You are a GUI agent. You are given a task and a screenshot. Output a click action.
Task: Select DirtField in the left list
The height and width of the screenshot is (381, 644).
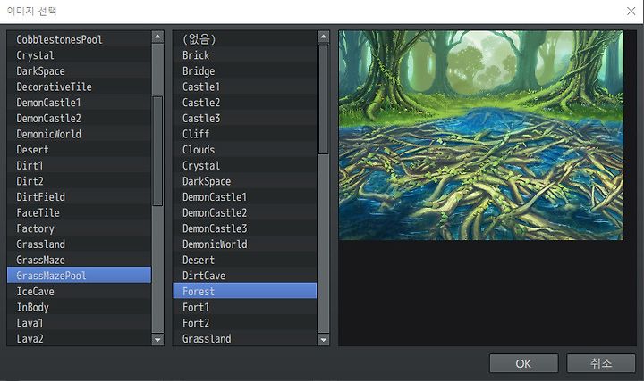tap(79, 196)
